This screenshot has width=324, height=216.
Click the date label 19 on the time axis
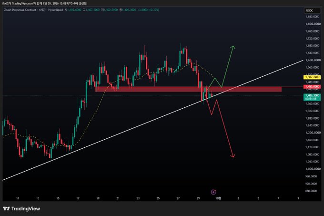tap(98, 198)
